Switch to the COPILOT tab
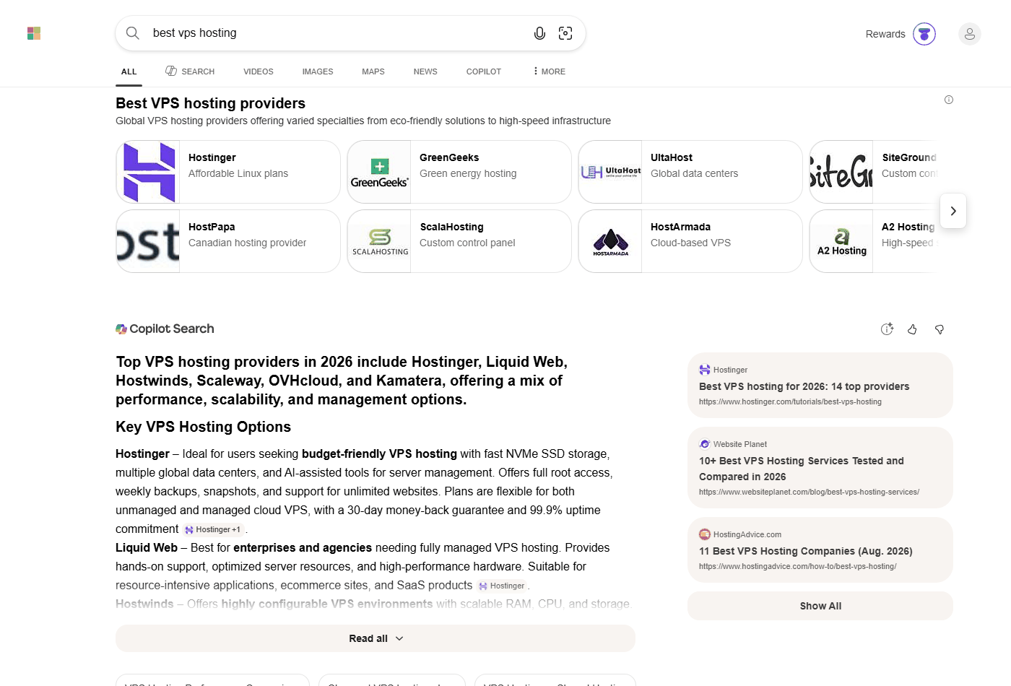This screenshot has width=1011, height=686. click(x=484, y=71)
